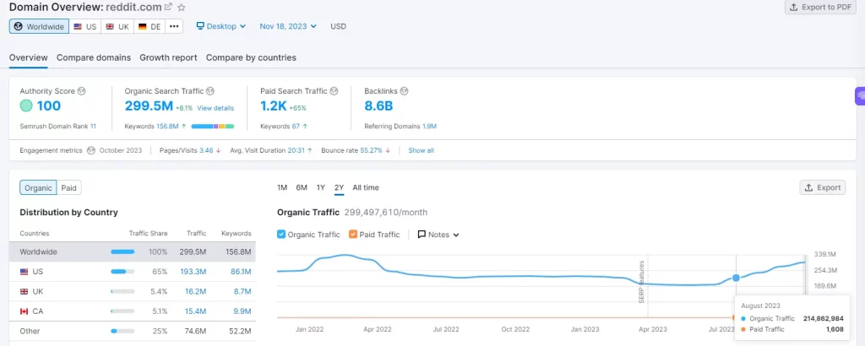This screenshot has width=865, height=346.
Task: Open View details link
Action: point(215,108)
